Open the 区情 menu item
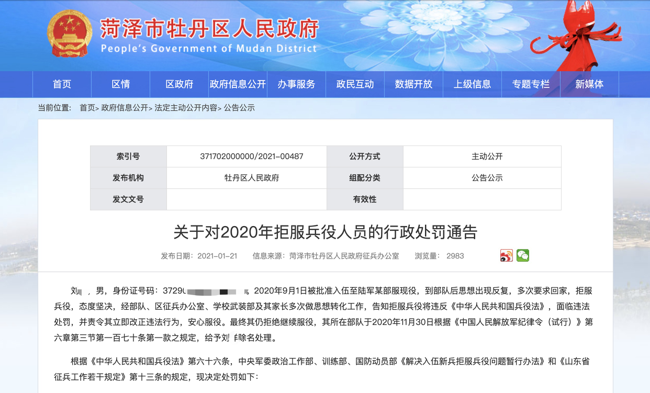Image resolution: width=650 pixels, height=393 pixels. point(120,84)
